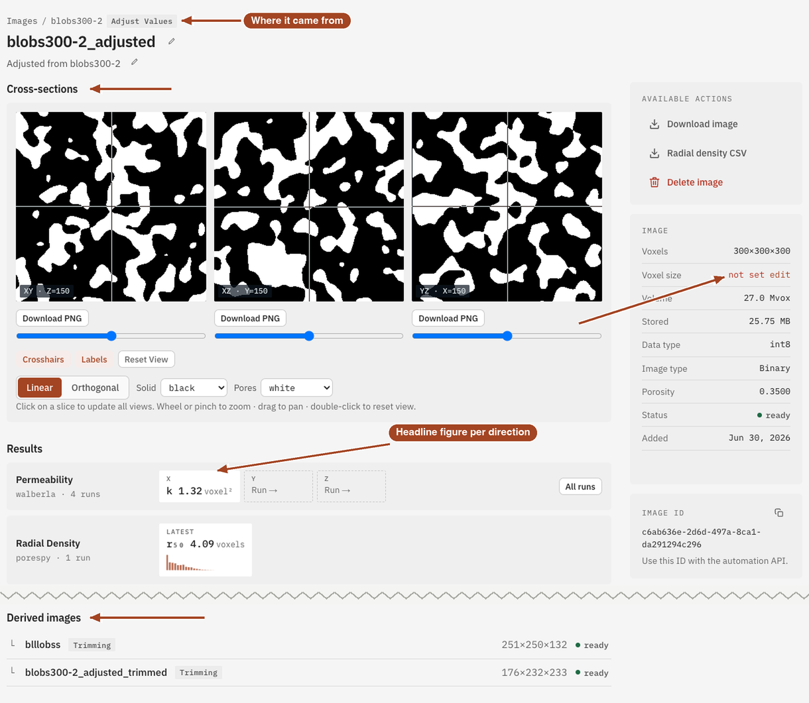Click the Porosity value 0.3500
This screenshot has width=809, height=703.
pos(775,392)
